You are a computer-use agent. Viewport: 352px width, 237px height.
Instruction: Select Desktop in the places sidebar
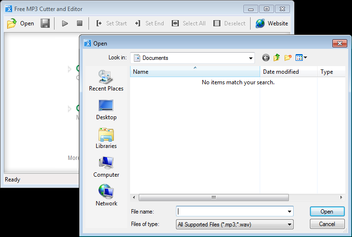(106, 109)
